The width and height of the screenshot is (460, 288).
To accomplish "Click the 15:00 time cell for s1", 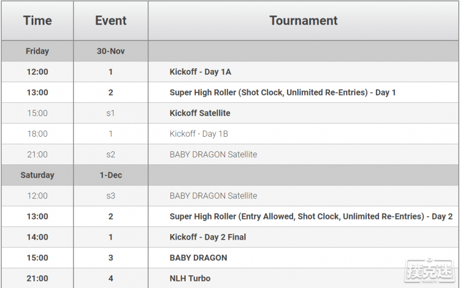I will tap(37, 113).
